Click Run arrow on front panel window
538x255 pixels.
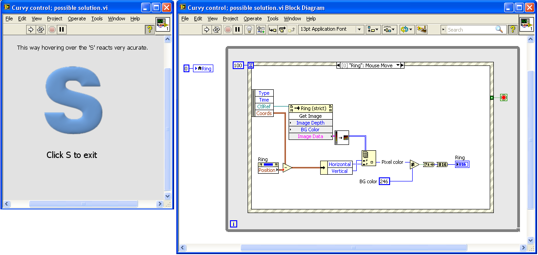tap(31, 29)
